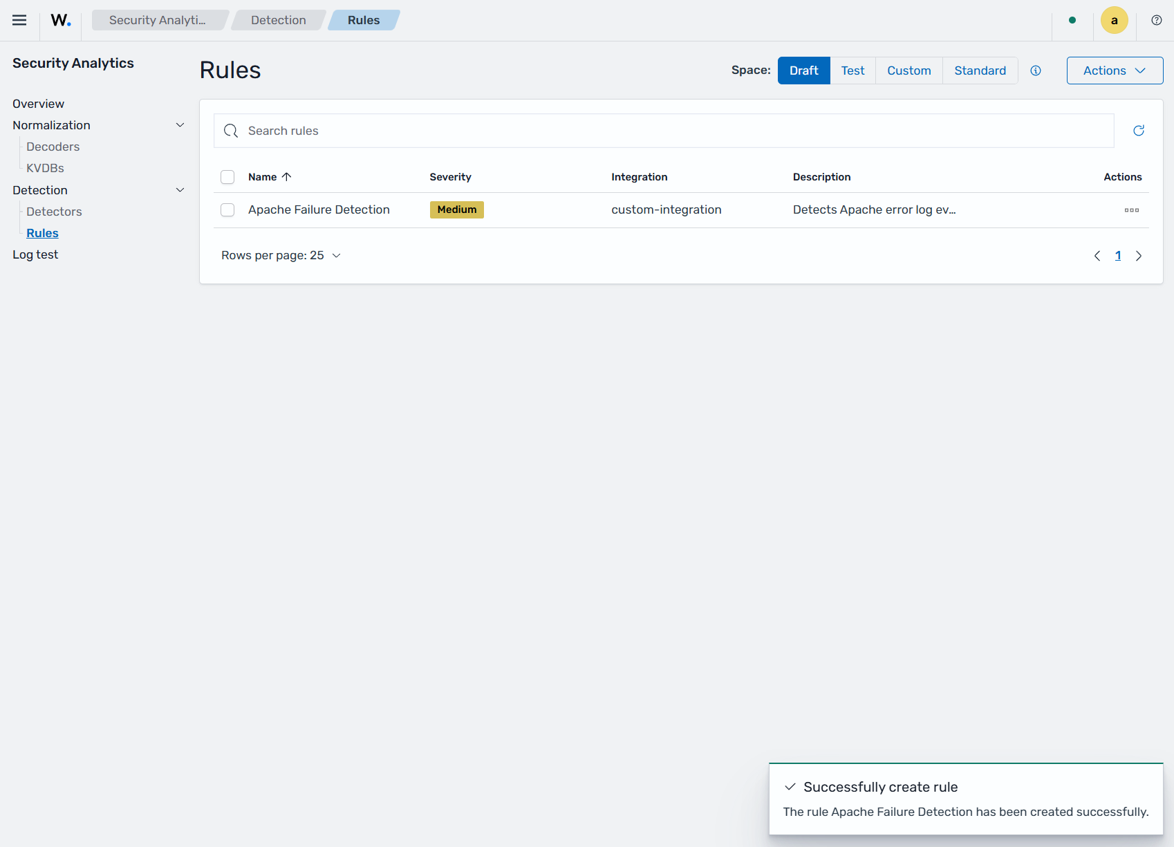Viewport: 1174px width, 847px height.
Task: Change Rows per page setting
Action: click(x=281, y=255)
